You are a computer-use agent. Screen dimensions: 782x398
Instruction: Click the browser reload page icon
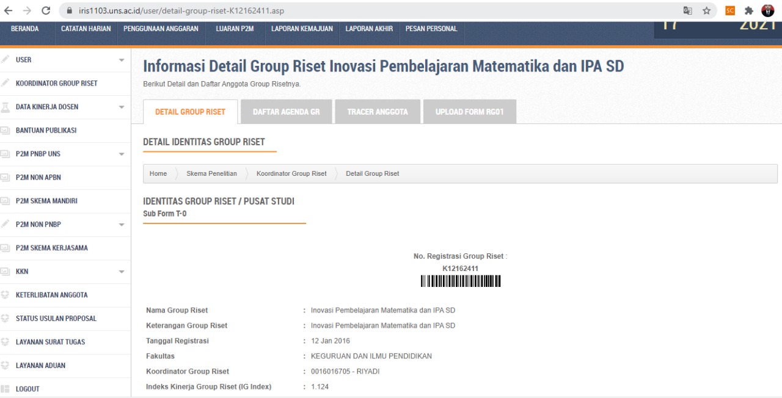pos(46,10)
